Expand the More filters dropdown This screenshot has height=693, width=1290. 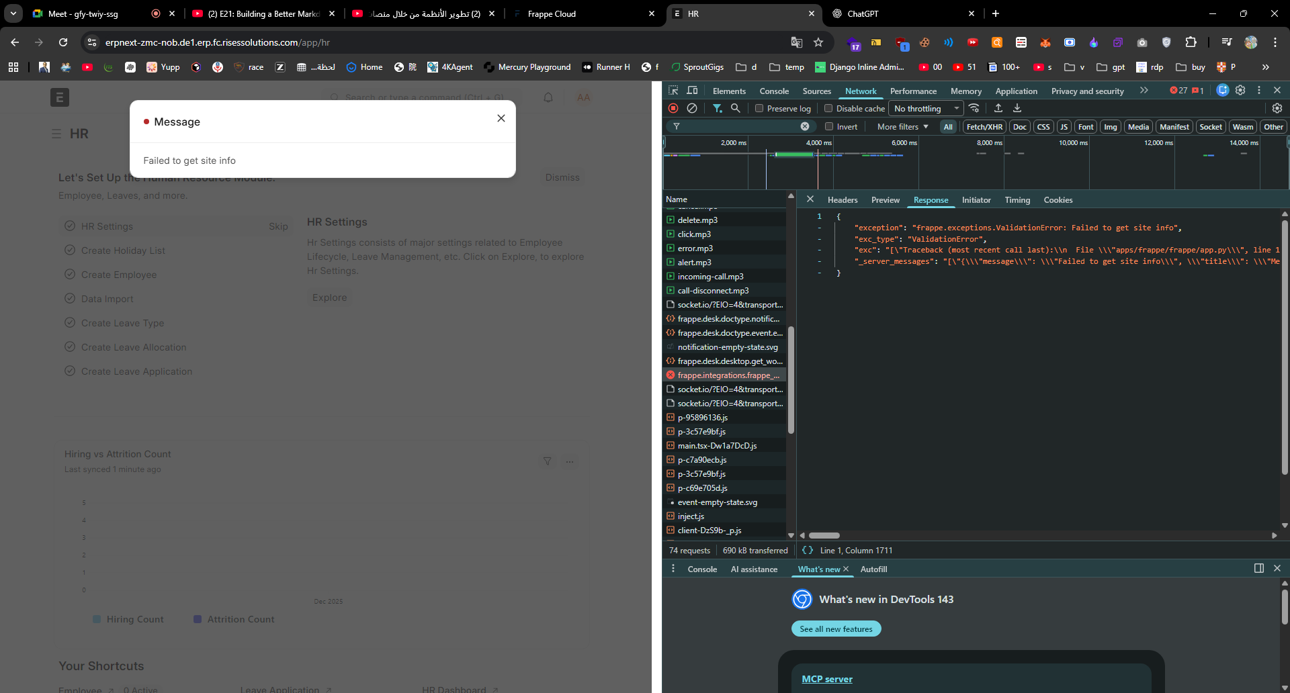click(902, 126)
